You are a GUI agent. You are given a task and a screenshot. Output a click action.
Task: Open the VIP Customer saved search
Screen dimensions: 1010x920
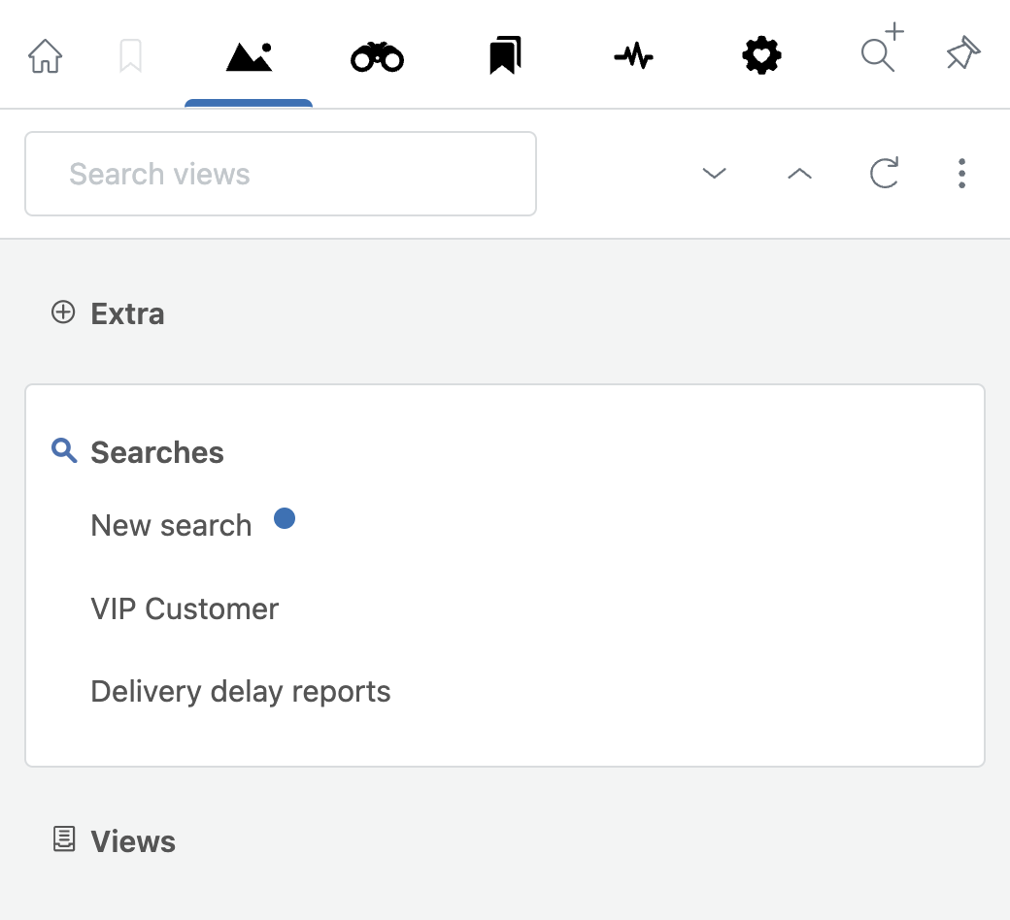click(185, 608)
